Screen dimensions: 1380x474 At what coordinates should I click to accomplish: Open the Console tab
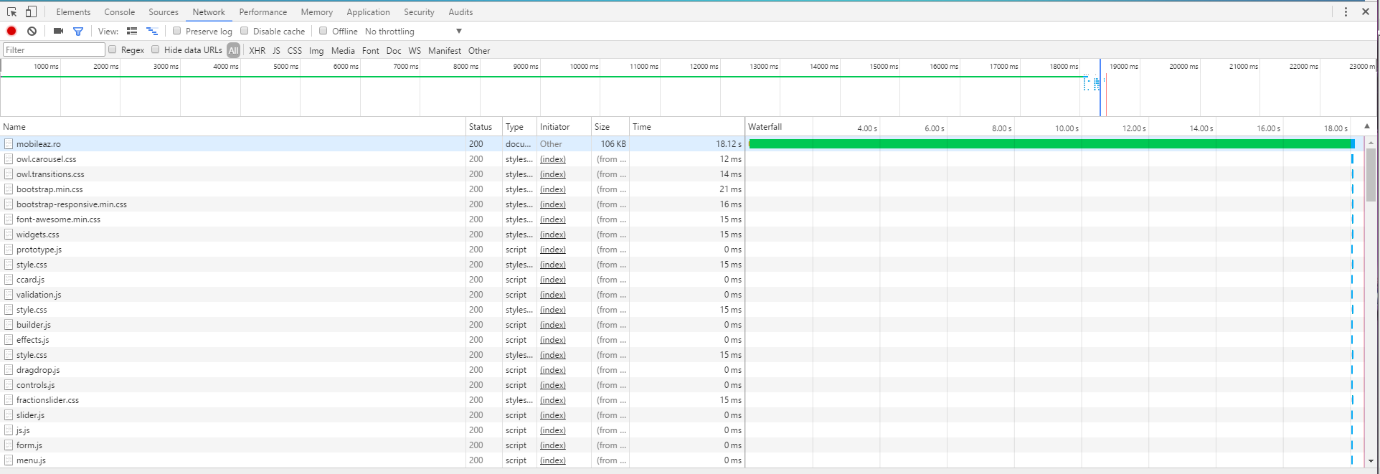coord(119,12)
